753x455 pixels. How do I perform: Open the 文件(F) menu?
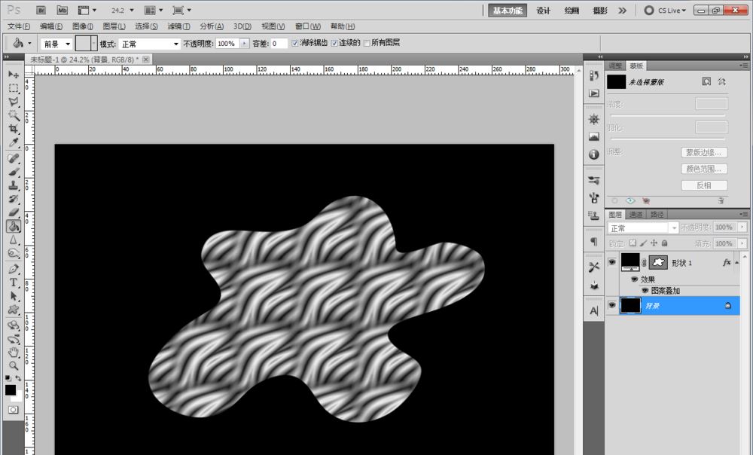pos(19,26)
